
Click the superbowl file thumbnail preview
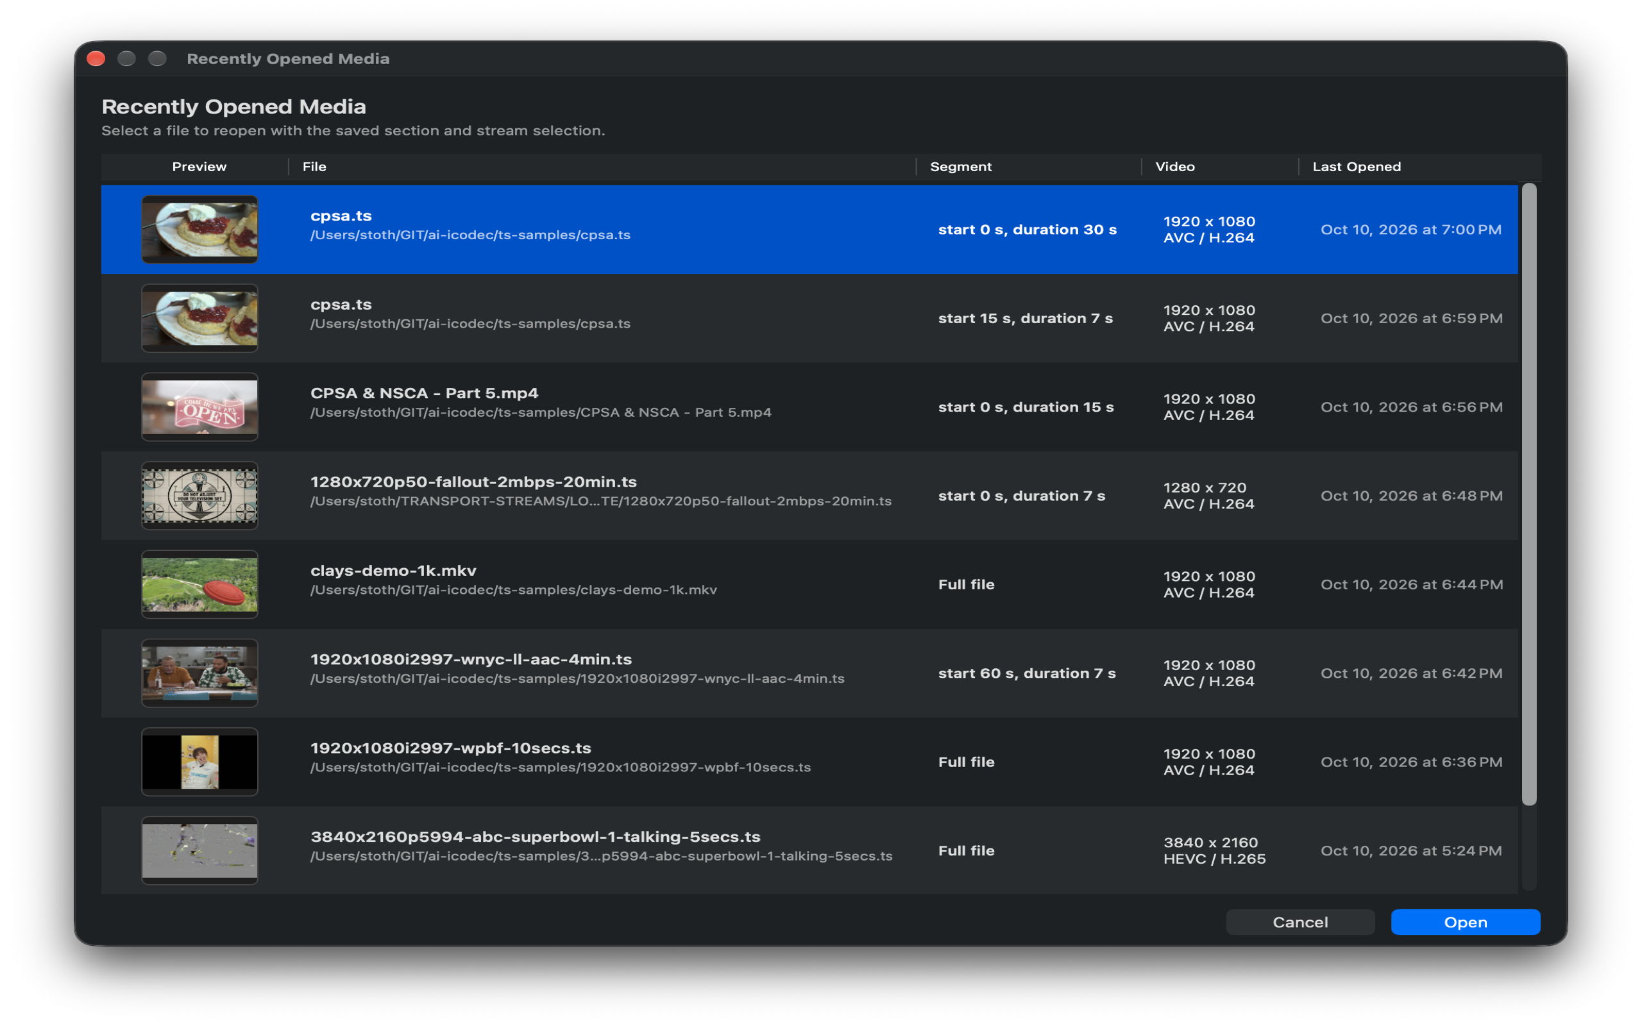[199, 851]
